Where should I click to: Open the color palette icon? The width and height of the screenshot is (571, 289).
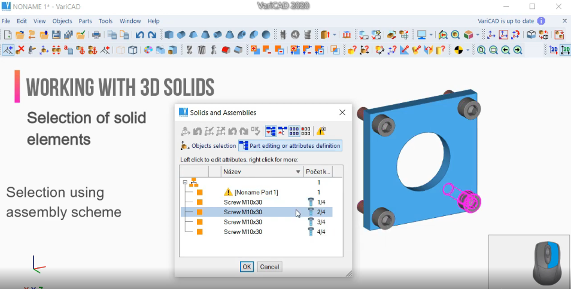point(148,50)
